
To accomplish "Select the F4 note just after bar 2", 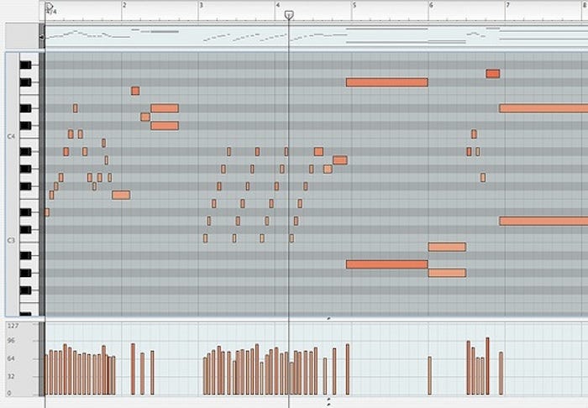I will (x=135, y=91).
